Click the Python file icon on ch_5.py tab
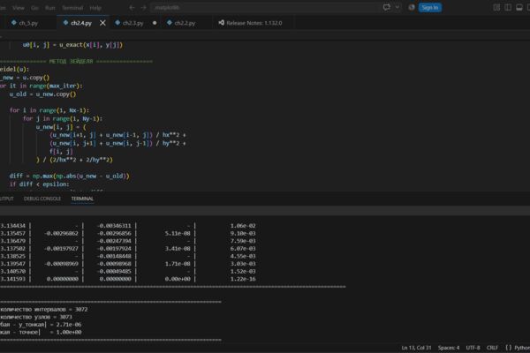Image resolution: width=530 pixels, height=353 pixels. 14,23
